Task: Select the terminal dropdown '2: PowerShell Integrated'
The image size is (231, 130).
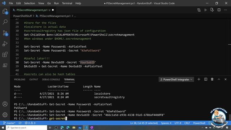Action: (176, 79)
